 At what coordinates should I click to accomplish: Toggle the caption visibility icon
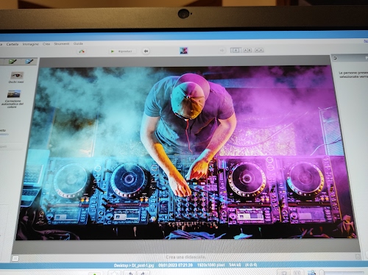point(15,258)
